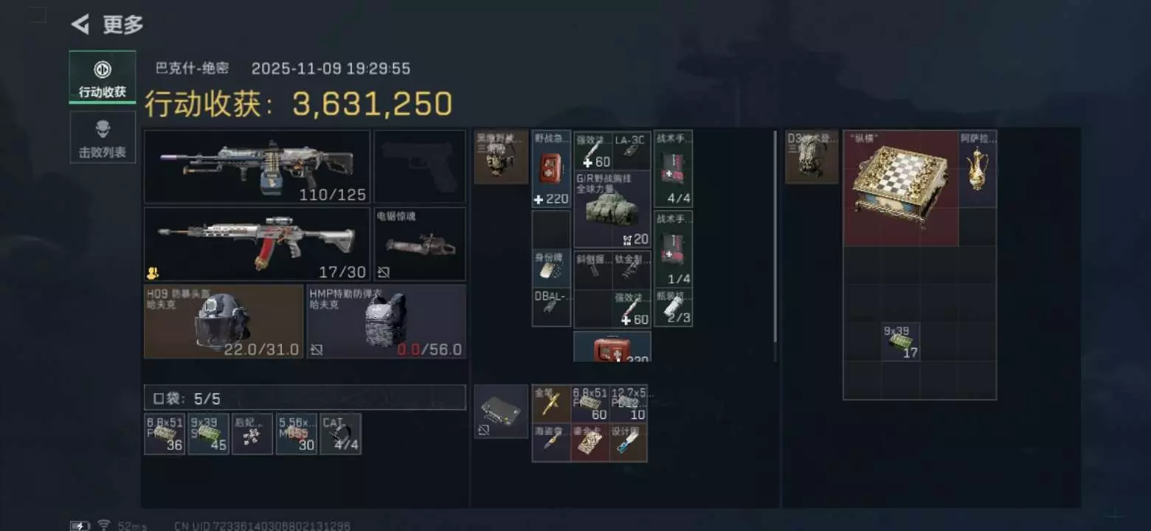Select the rifle showing 17/30 ammo
1151x531 pixels.
pyautogui.click(x=257, y=244)
